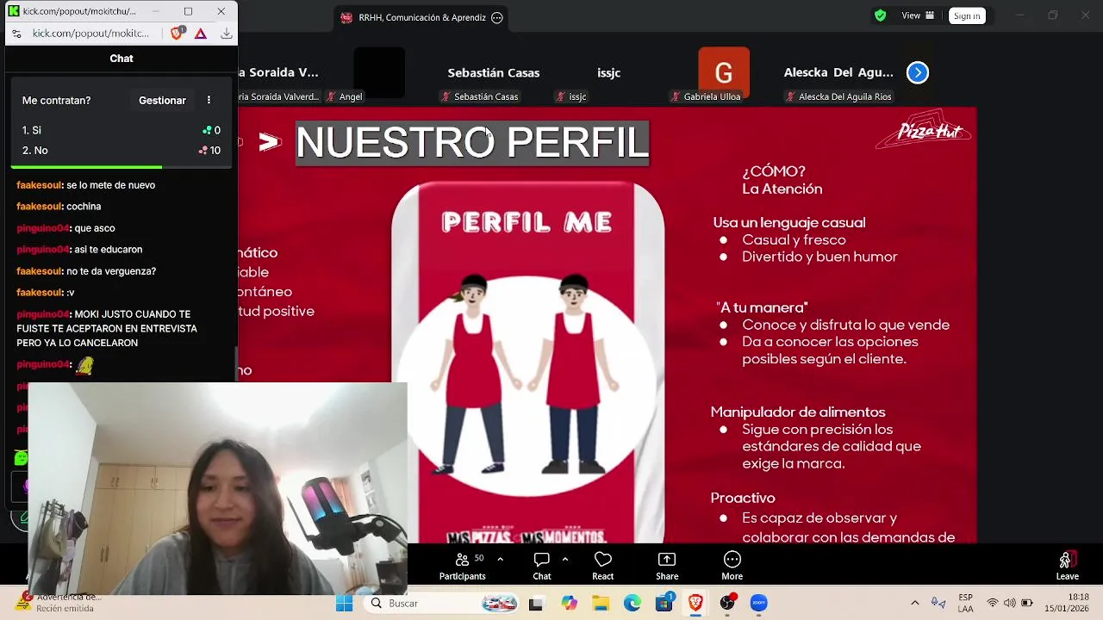Click pinguino04 username before "que asco"
Image resolution: width=1103 pixels, height=620 pixels.
43,228
